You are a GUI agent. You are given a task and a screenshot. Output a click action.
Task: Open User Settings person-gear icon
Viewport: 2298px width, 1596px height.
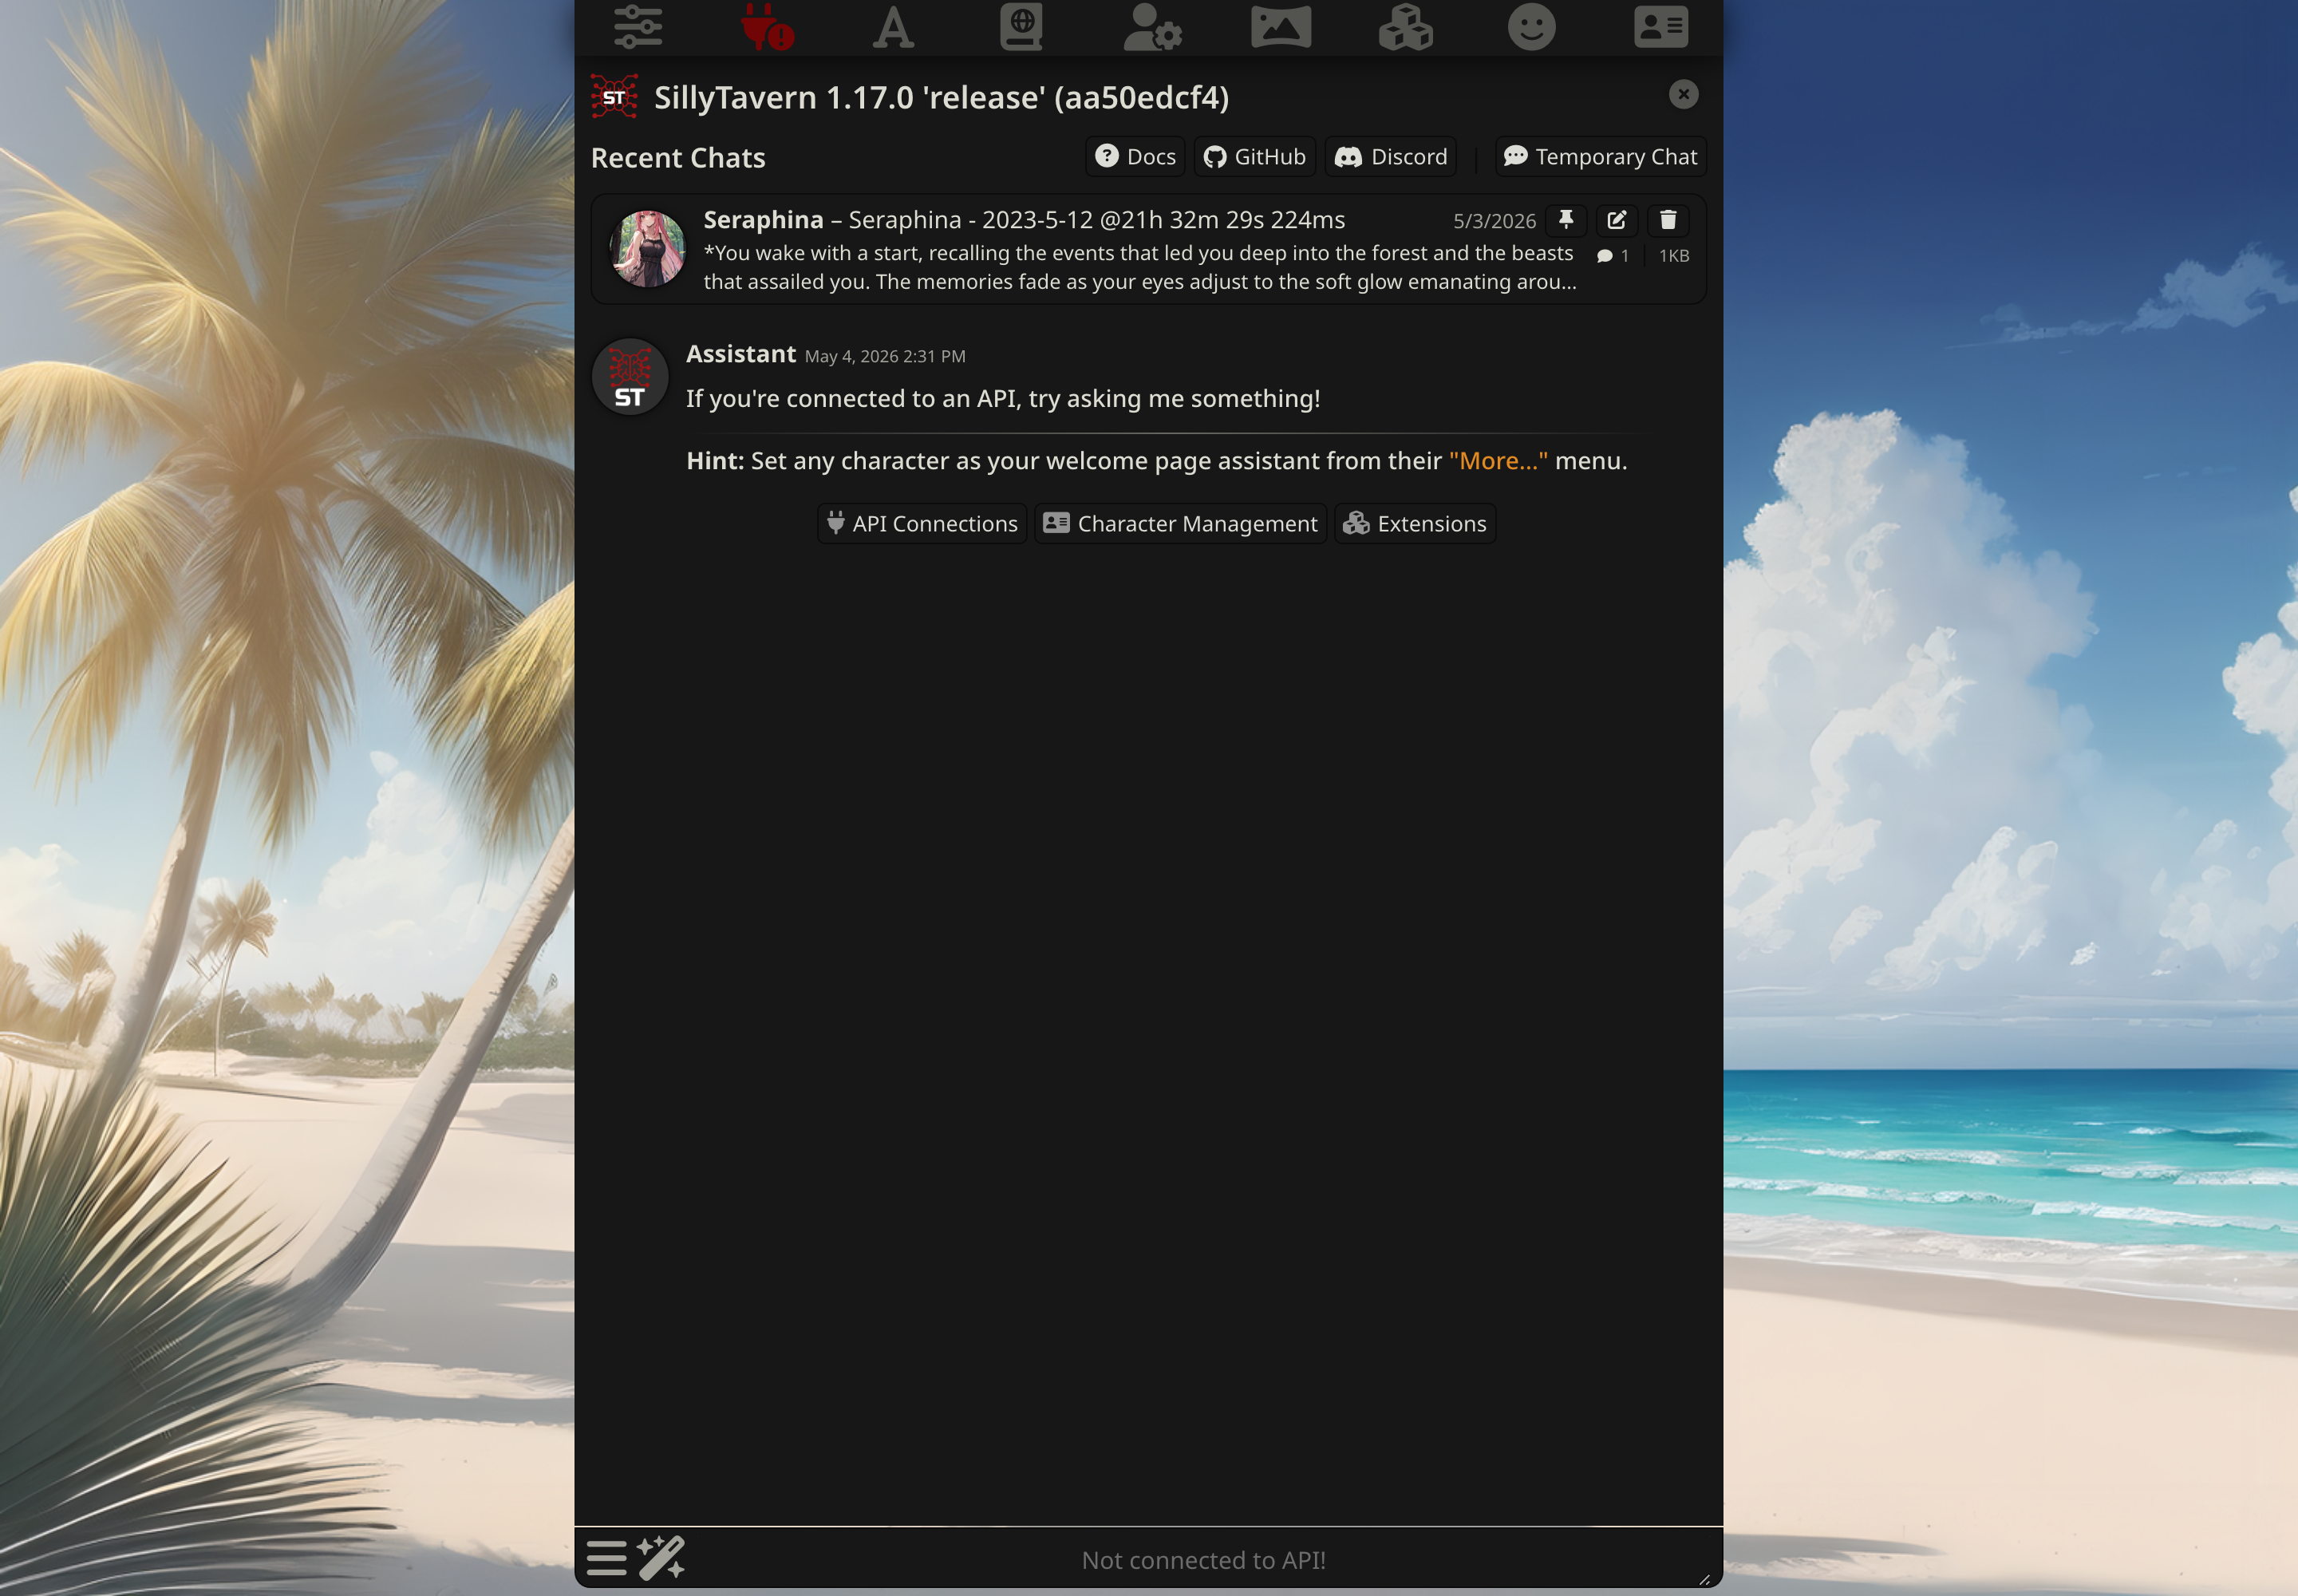[x=1152, y=26]
